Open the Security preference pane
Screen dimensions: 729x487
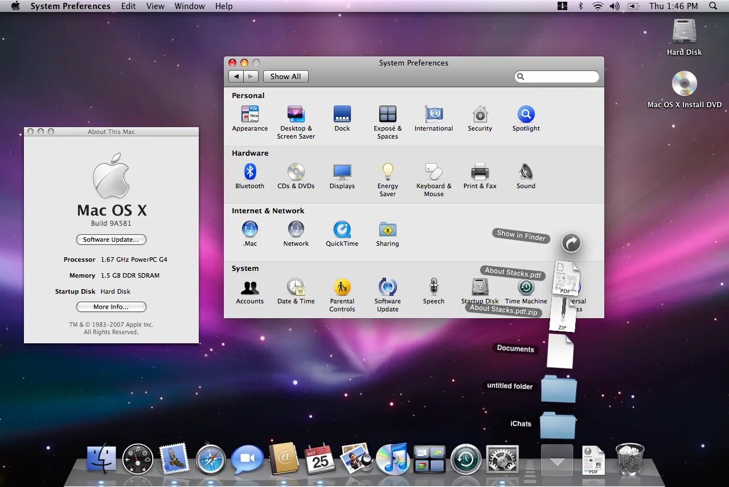point(480,119)
